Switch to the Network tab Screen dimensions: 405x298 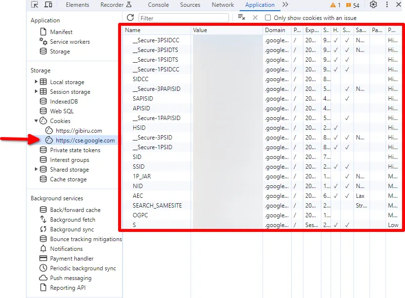click(223, 5)
